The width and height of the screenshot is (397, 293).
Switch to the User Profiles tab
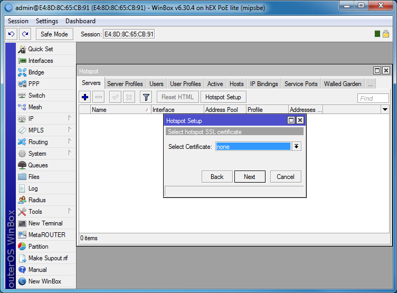tap(185, 84)
